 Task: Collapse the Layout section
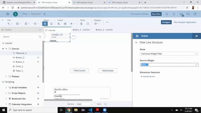(3, 43)
